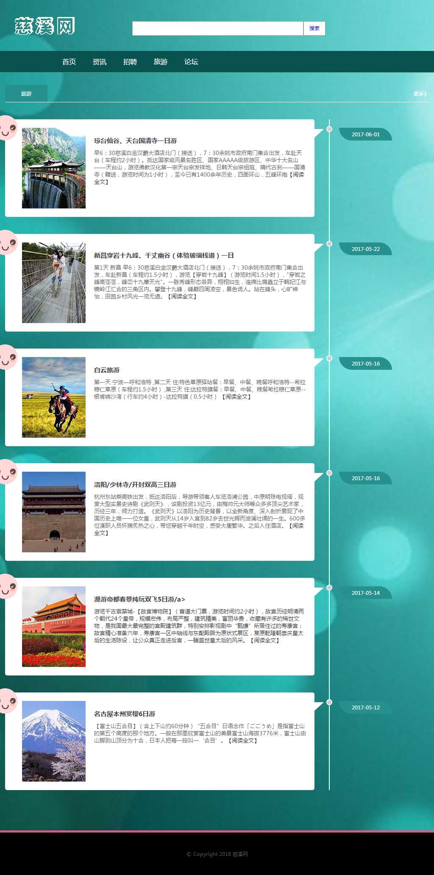Open article titled 洛阳/少林寺/开封双高三日游
Viewport: 434px width, 875px height.
135,484
